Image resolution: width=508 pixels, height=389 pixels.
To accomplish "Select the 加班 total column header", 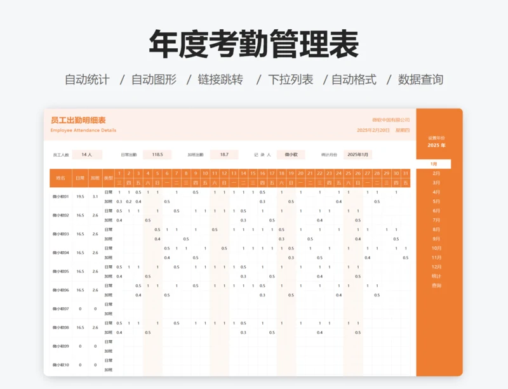I will point(95,178).
